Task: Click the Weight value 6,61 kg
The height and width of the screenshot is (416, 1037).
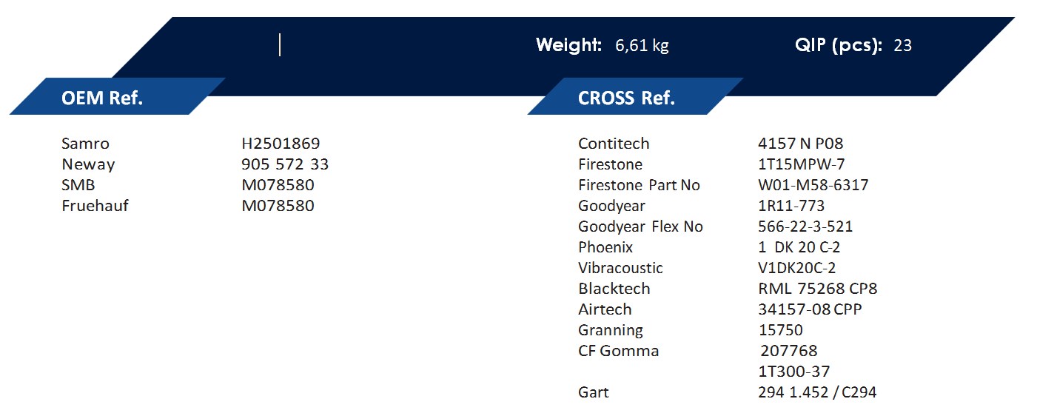Action: (x=642, y=46)
